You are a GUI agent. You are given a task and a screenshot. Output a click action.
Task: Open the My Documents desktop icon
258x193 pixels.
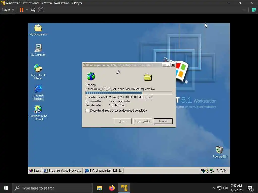click(x=38, y=30)
